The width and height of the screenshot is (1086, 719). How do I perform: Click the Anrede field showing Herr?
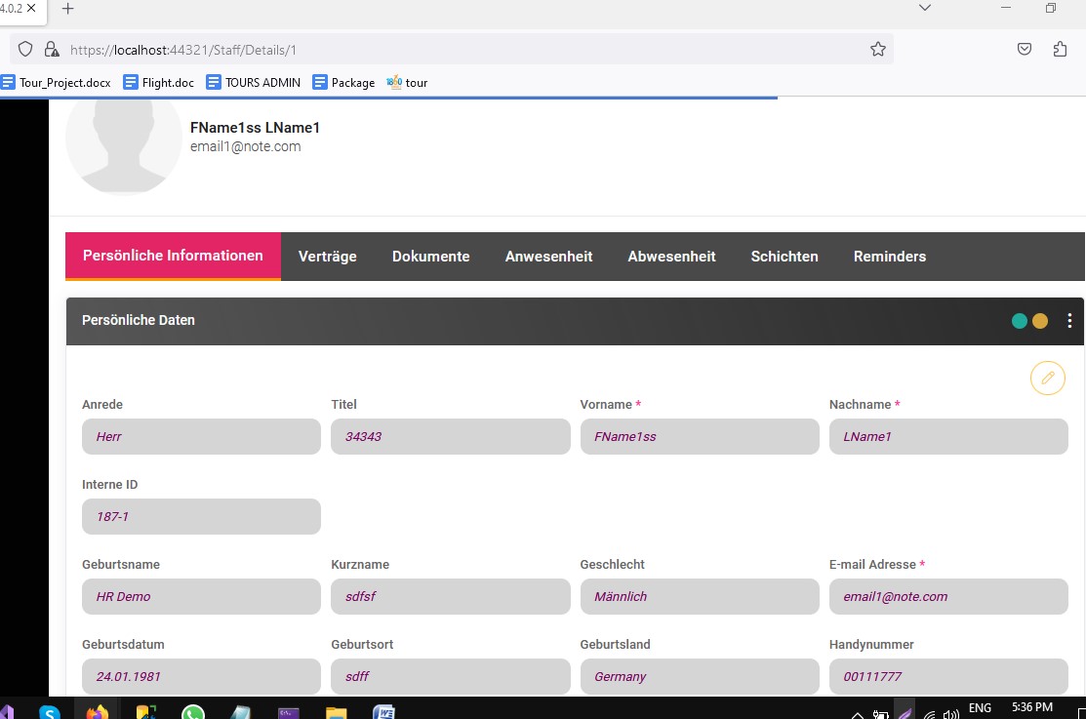click(x=202, y=436)
